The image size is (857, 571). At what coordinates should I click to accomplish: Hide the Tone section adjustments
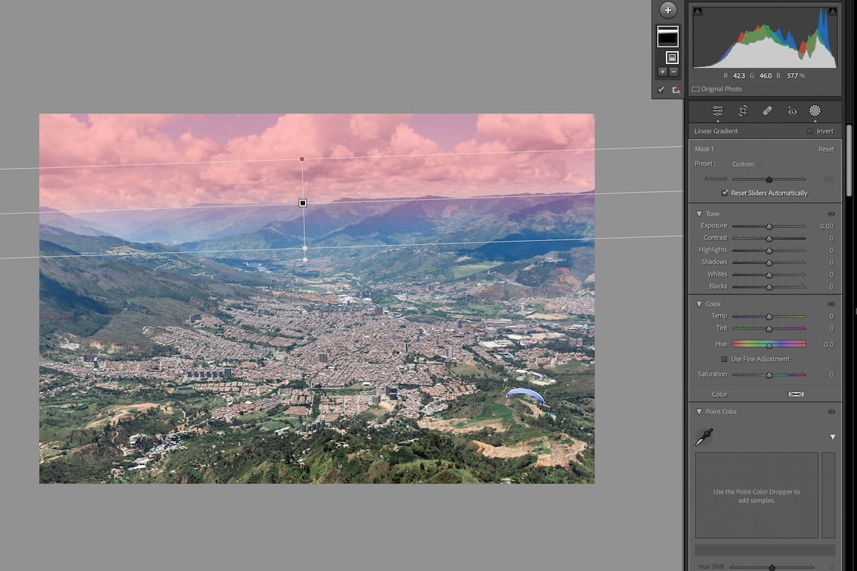(831, 213)
